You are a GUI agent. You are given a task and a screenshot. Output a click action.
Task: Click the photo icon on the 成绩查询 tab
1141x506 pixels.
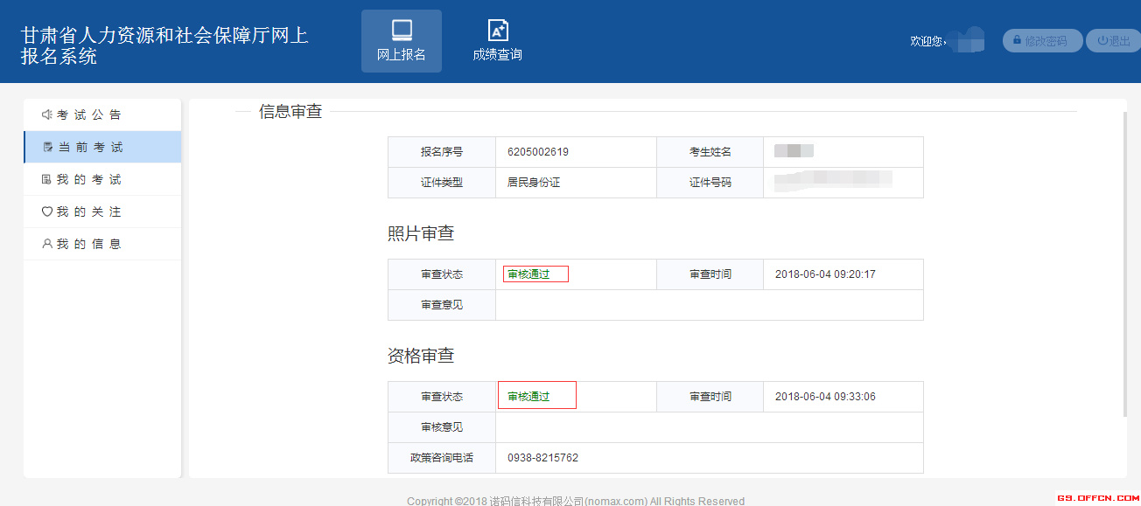coord(497,30)
